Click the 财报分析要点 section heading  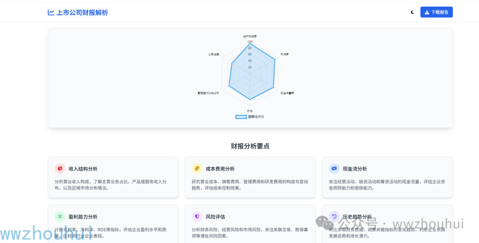pos(250,146)
